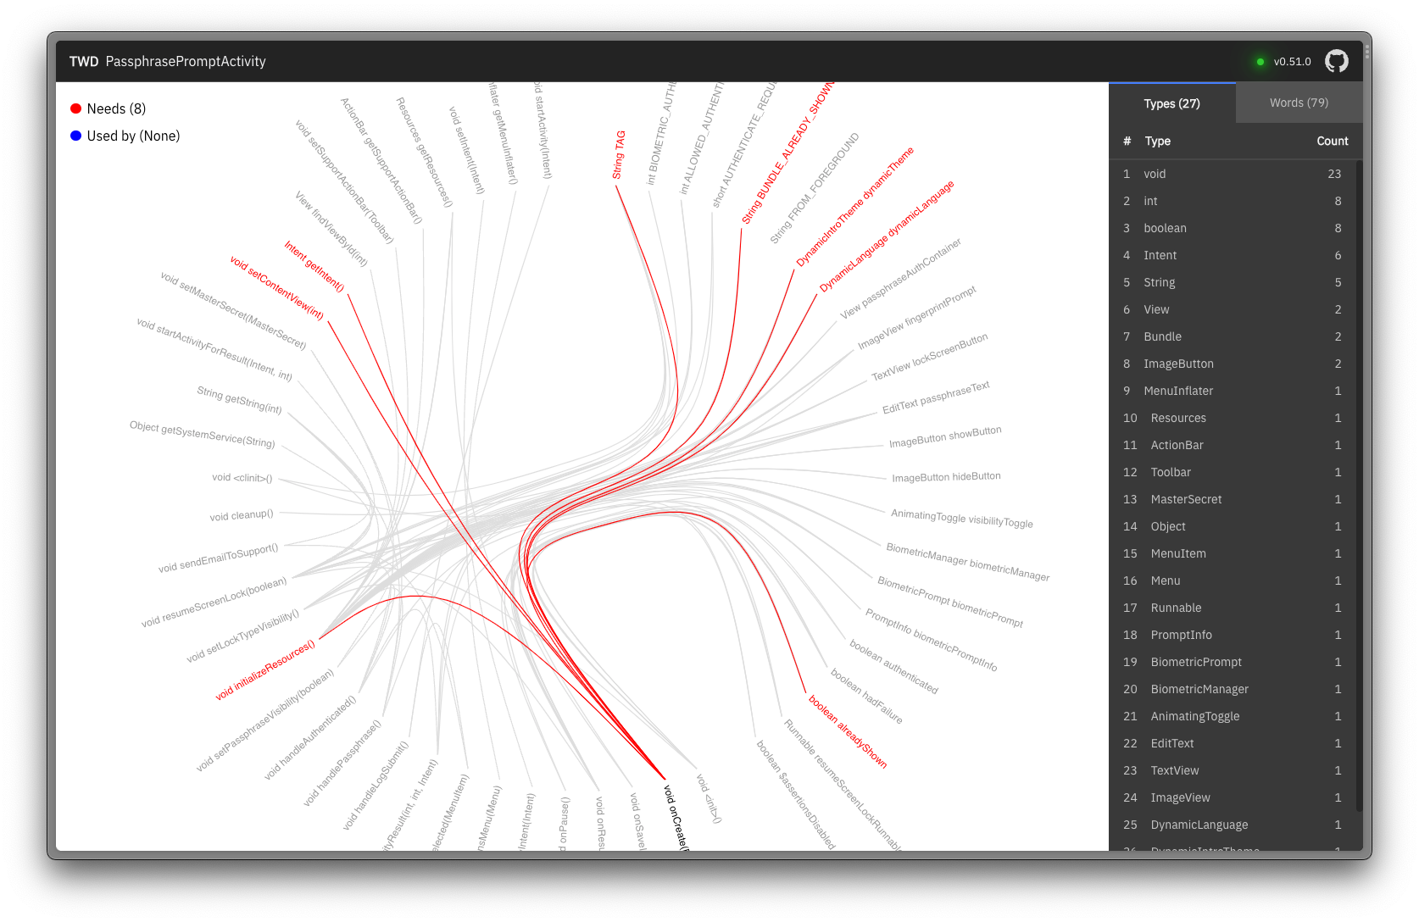Image resolution: width=1419 pixels, height=922 pixels.
Task: Switch to the Words (79) tab
Action: pos(1299,102)
